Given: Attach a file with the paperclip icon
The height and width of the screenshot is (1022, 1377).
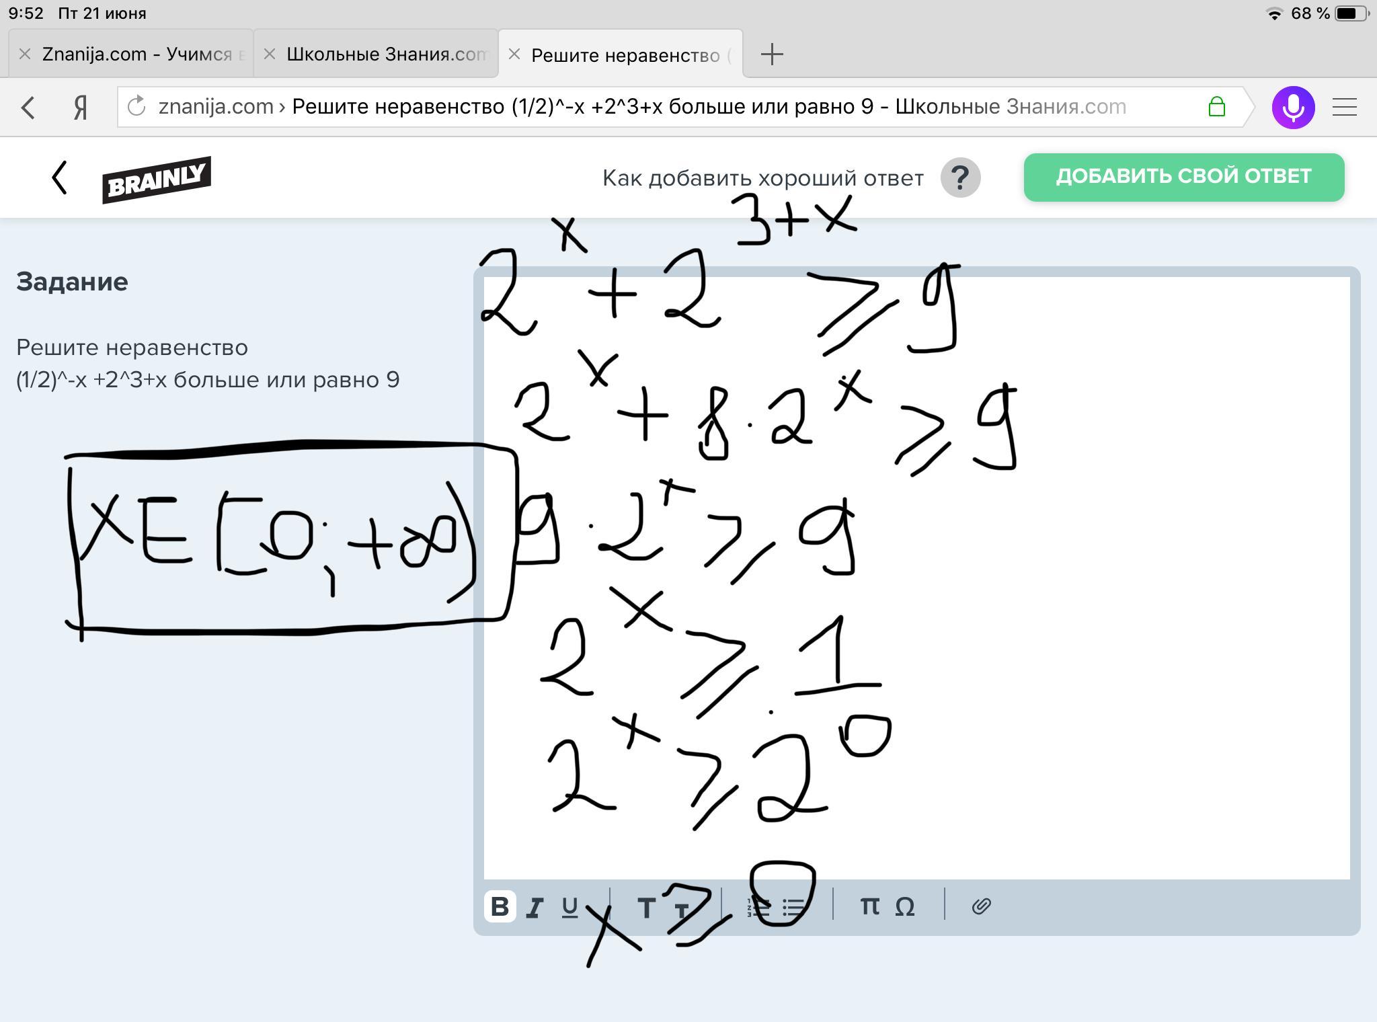Looking at the screenshot, I should point(981,906).
